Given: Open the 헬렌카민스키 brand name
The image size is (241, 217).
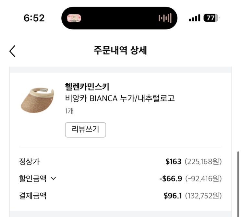Looking at the screenshot, I should (87, 86).
